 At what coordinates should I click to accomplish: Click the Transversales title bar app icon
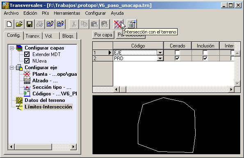click(x=6, y=5)
